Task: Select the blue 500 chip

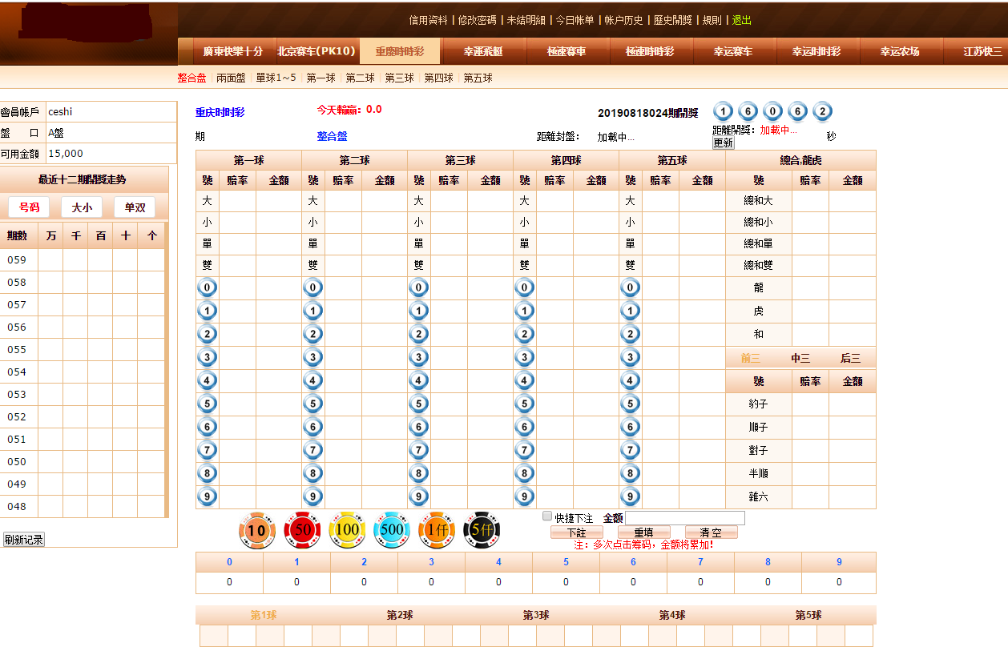Action: tap(391, 530)
